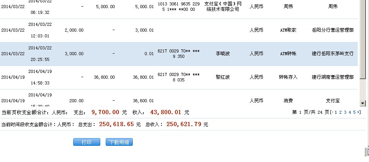Select the highlighted ATM转帐 transaction row

[x=180, y=54]
